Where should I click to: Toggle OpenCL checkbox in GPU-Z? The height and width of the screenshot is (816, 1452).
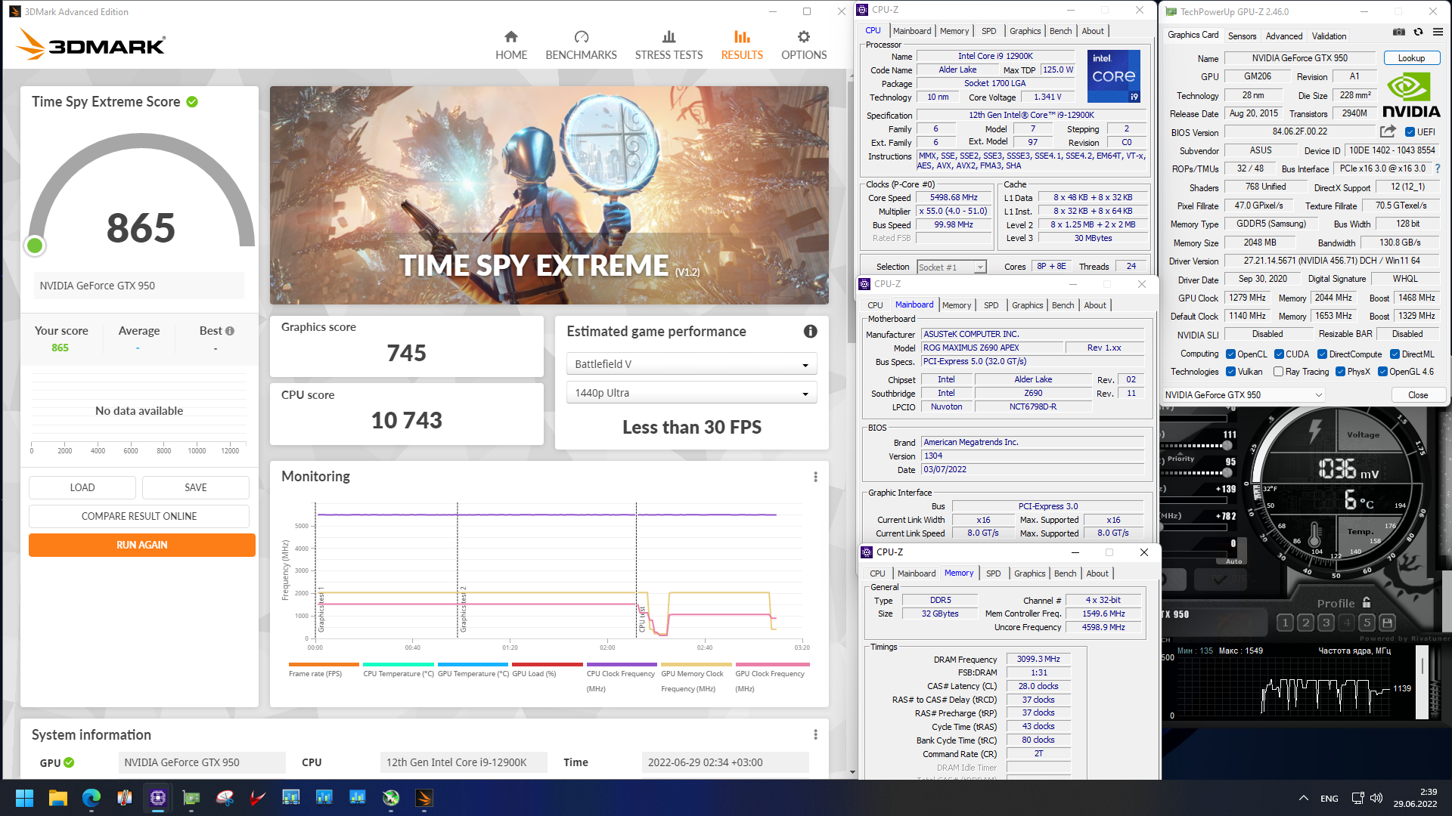1230,354
